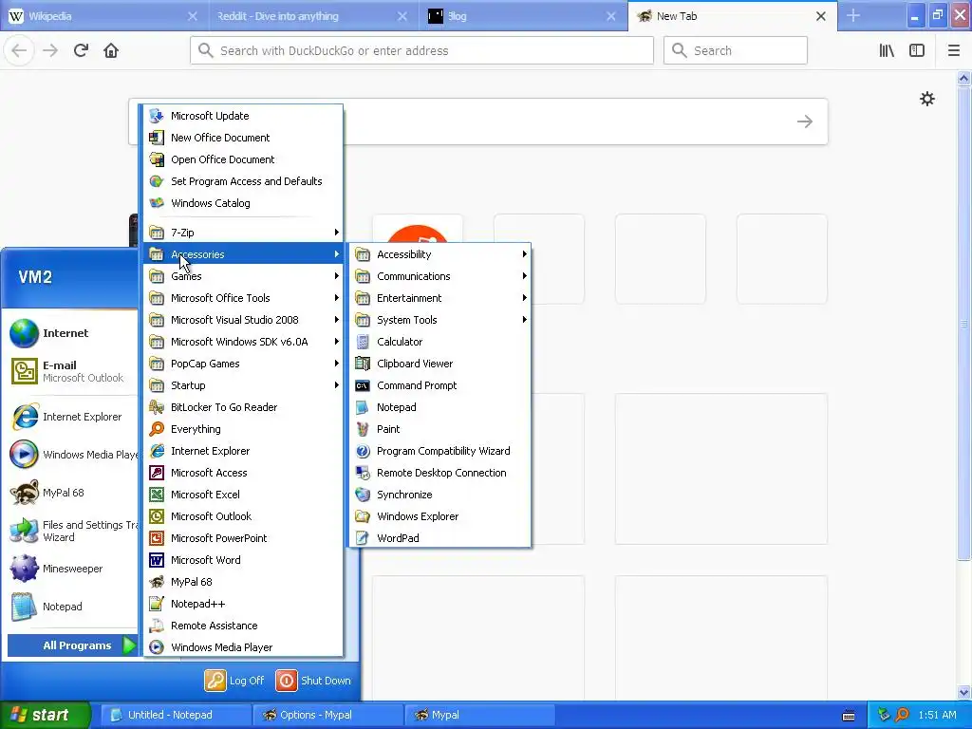Viewport: 972px width, 729px height.
Task: Expand the 7-Zip submenu
Action: [x=243, y=233]
